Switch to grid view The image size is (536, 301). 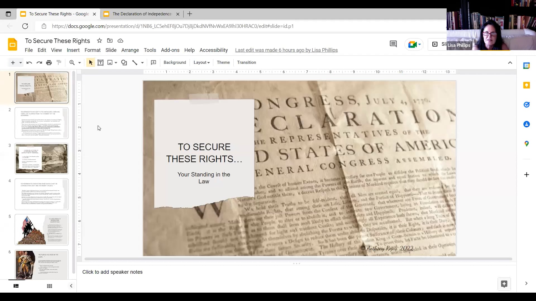49,286
